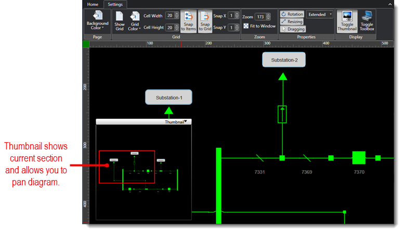402x232 pixels.
Task: Open the Extended selection mode dropdown
Action: tap(319, 15)
